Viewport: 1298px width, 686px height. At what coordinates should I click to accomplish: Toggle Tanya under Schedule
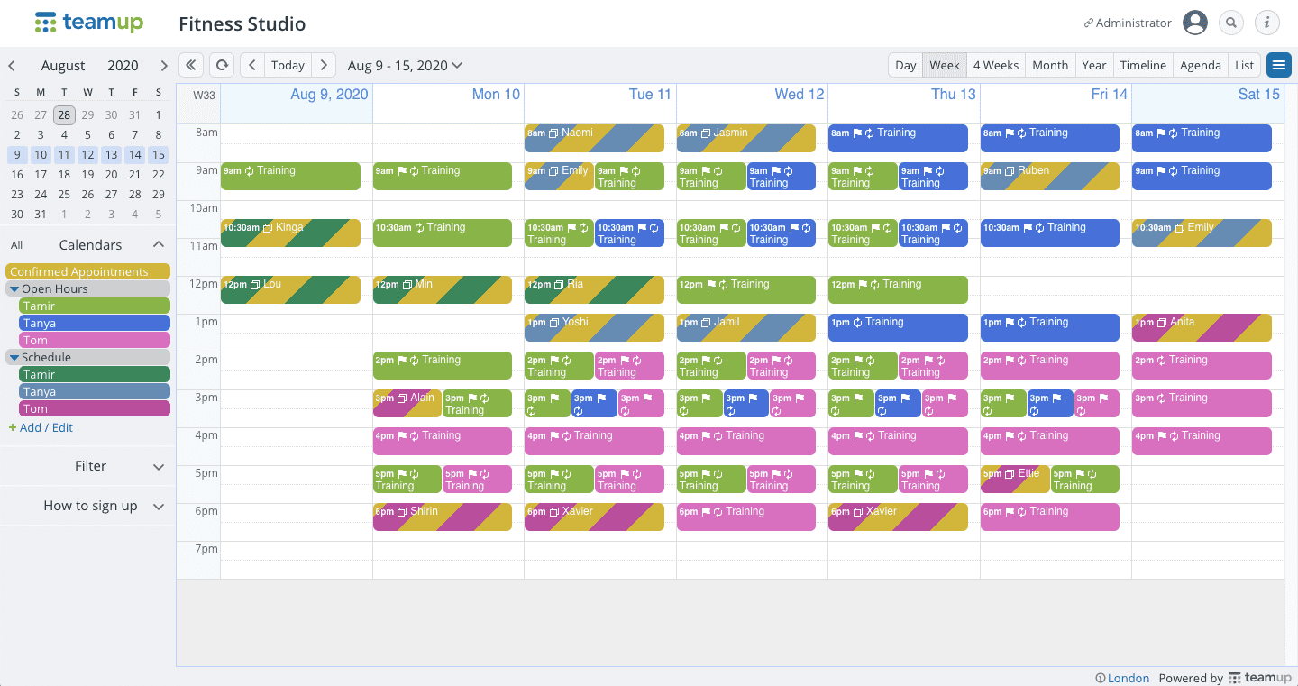[95, 392]
